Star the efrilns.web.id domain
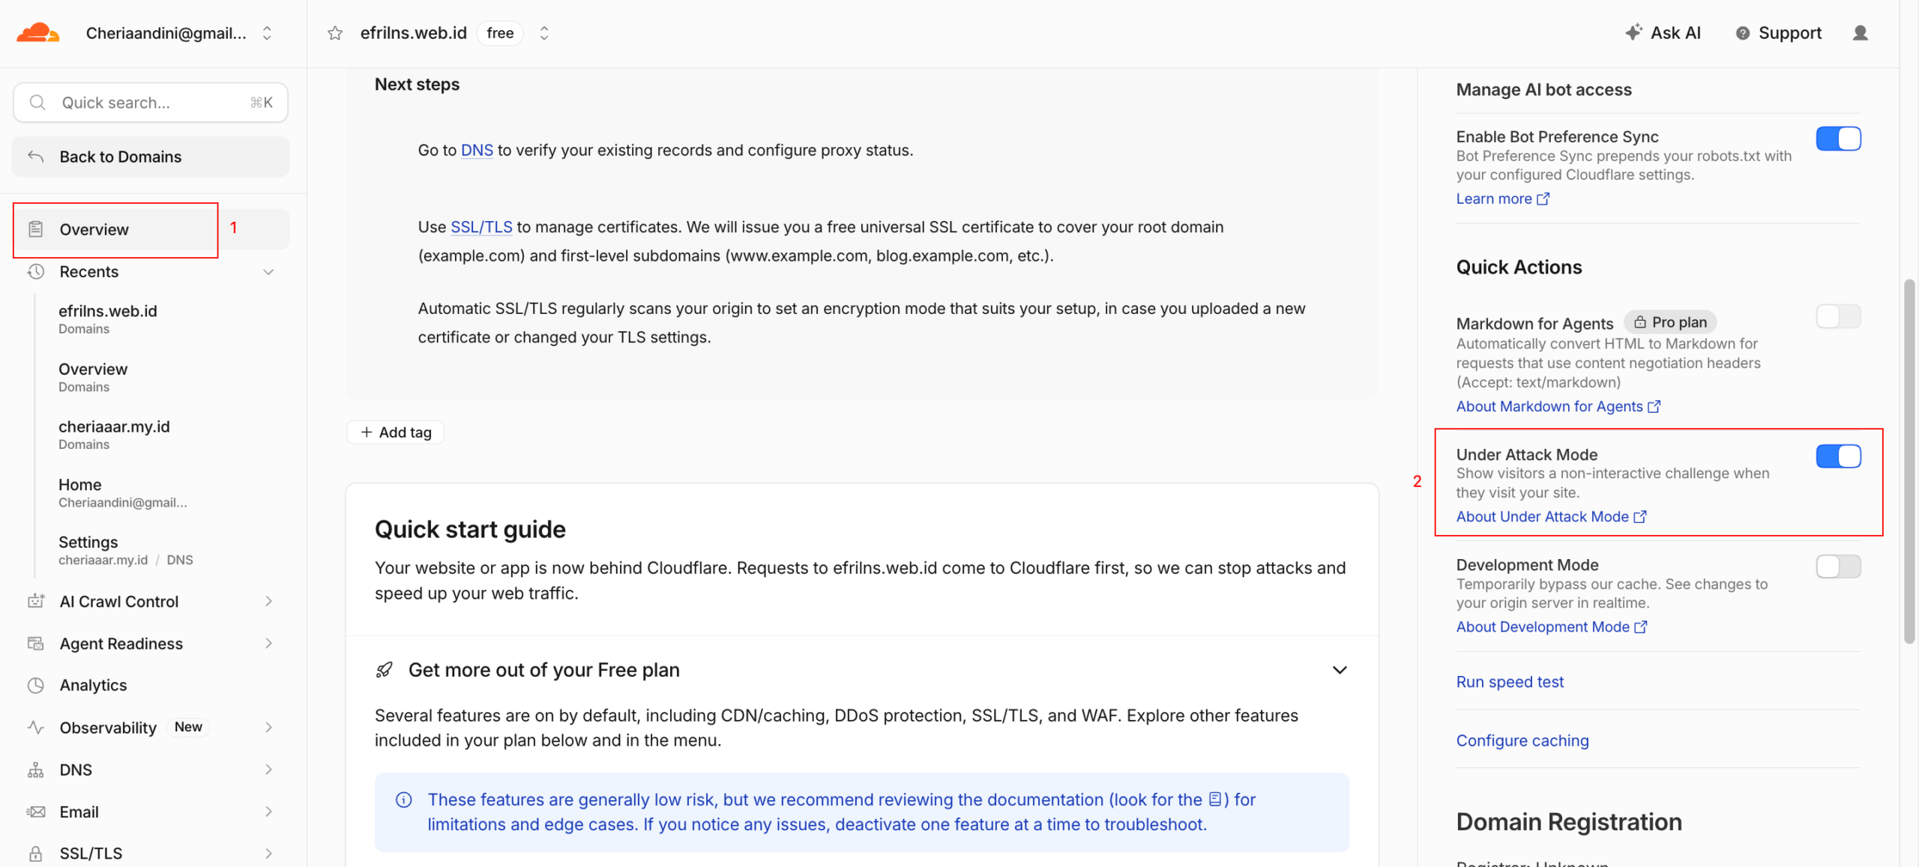 point(335,33)
